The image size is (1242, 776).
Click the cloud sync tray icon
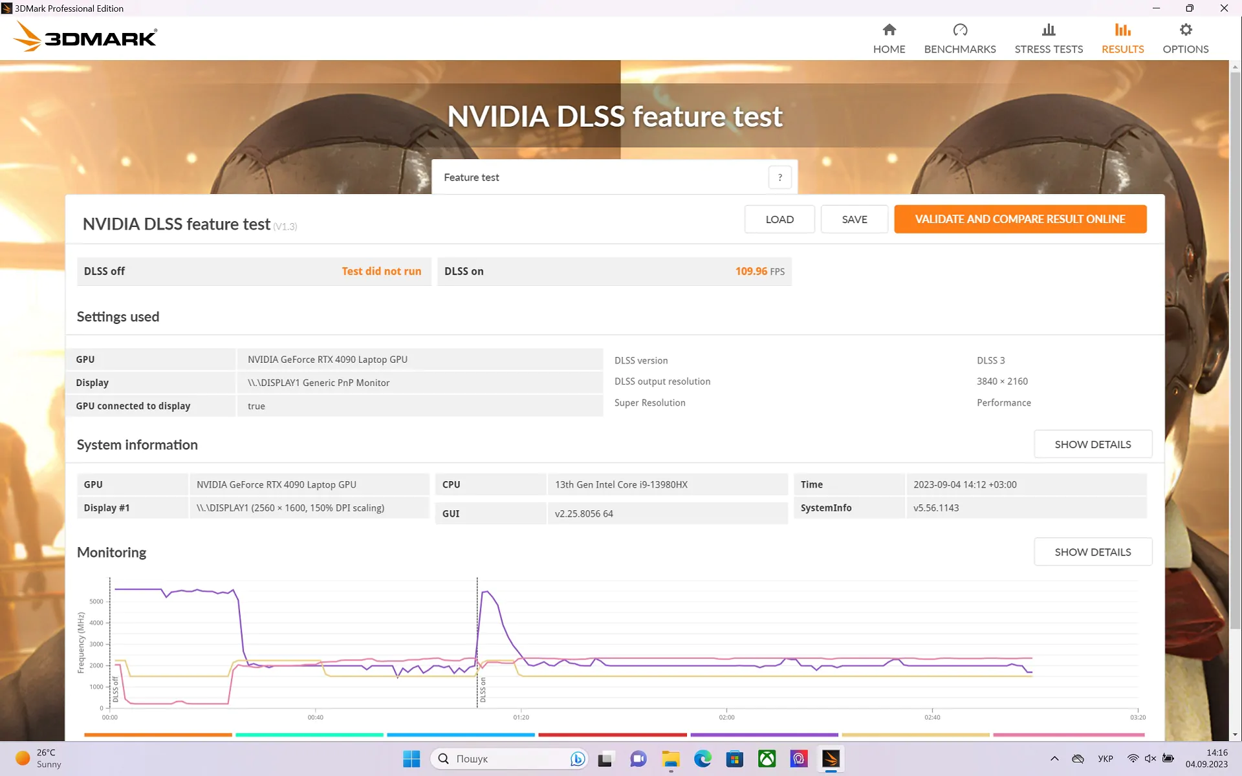pos(1078,759)
